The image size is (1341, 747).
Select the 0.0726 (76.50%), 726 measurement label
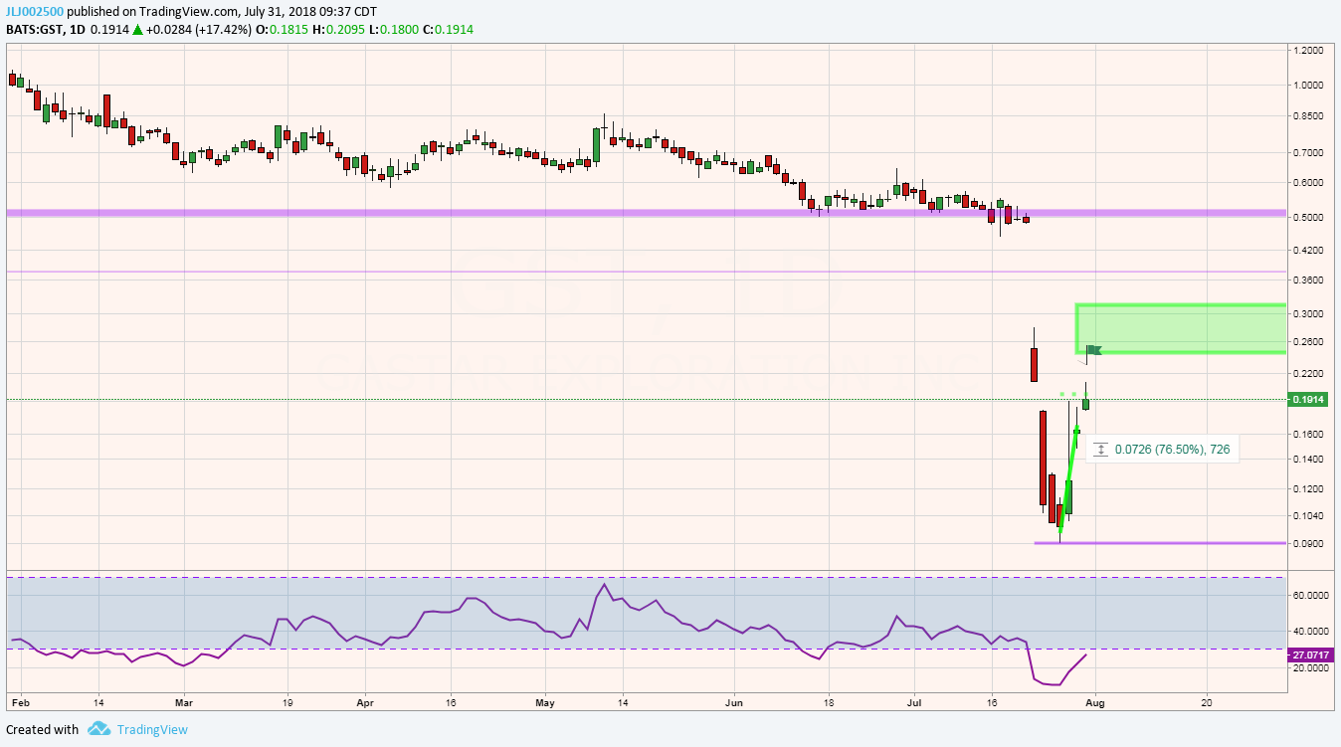pos(1172,450)
